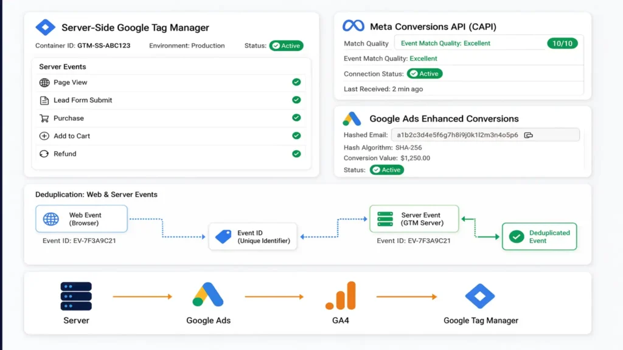
Task: Click Event ID EV-7F3A9C21 under Server Event
Action: [414, 241]
